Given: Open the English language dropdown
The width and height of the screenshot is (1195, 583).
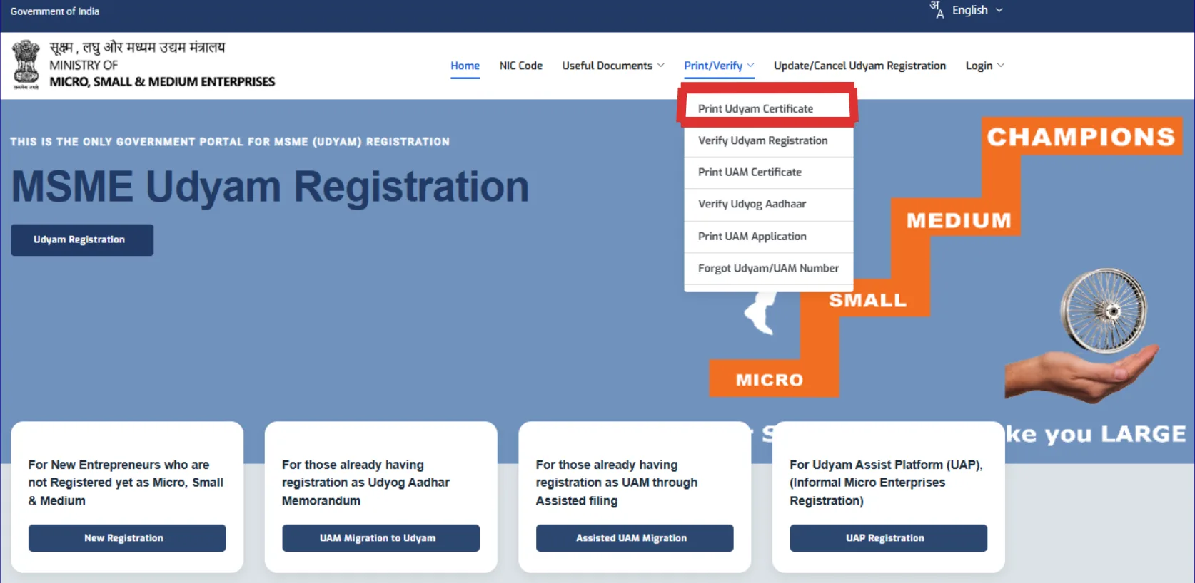Looking at the screenshot, I should (977, 10).
